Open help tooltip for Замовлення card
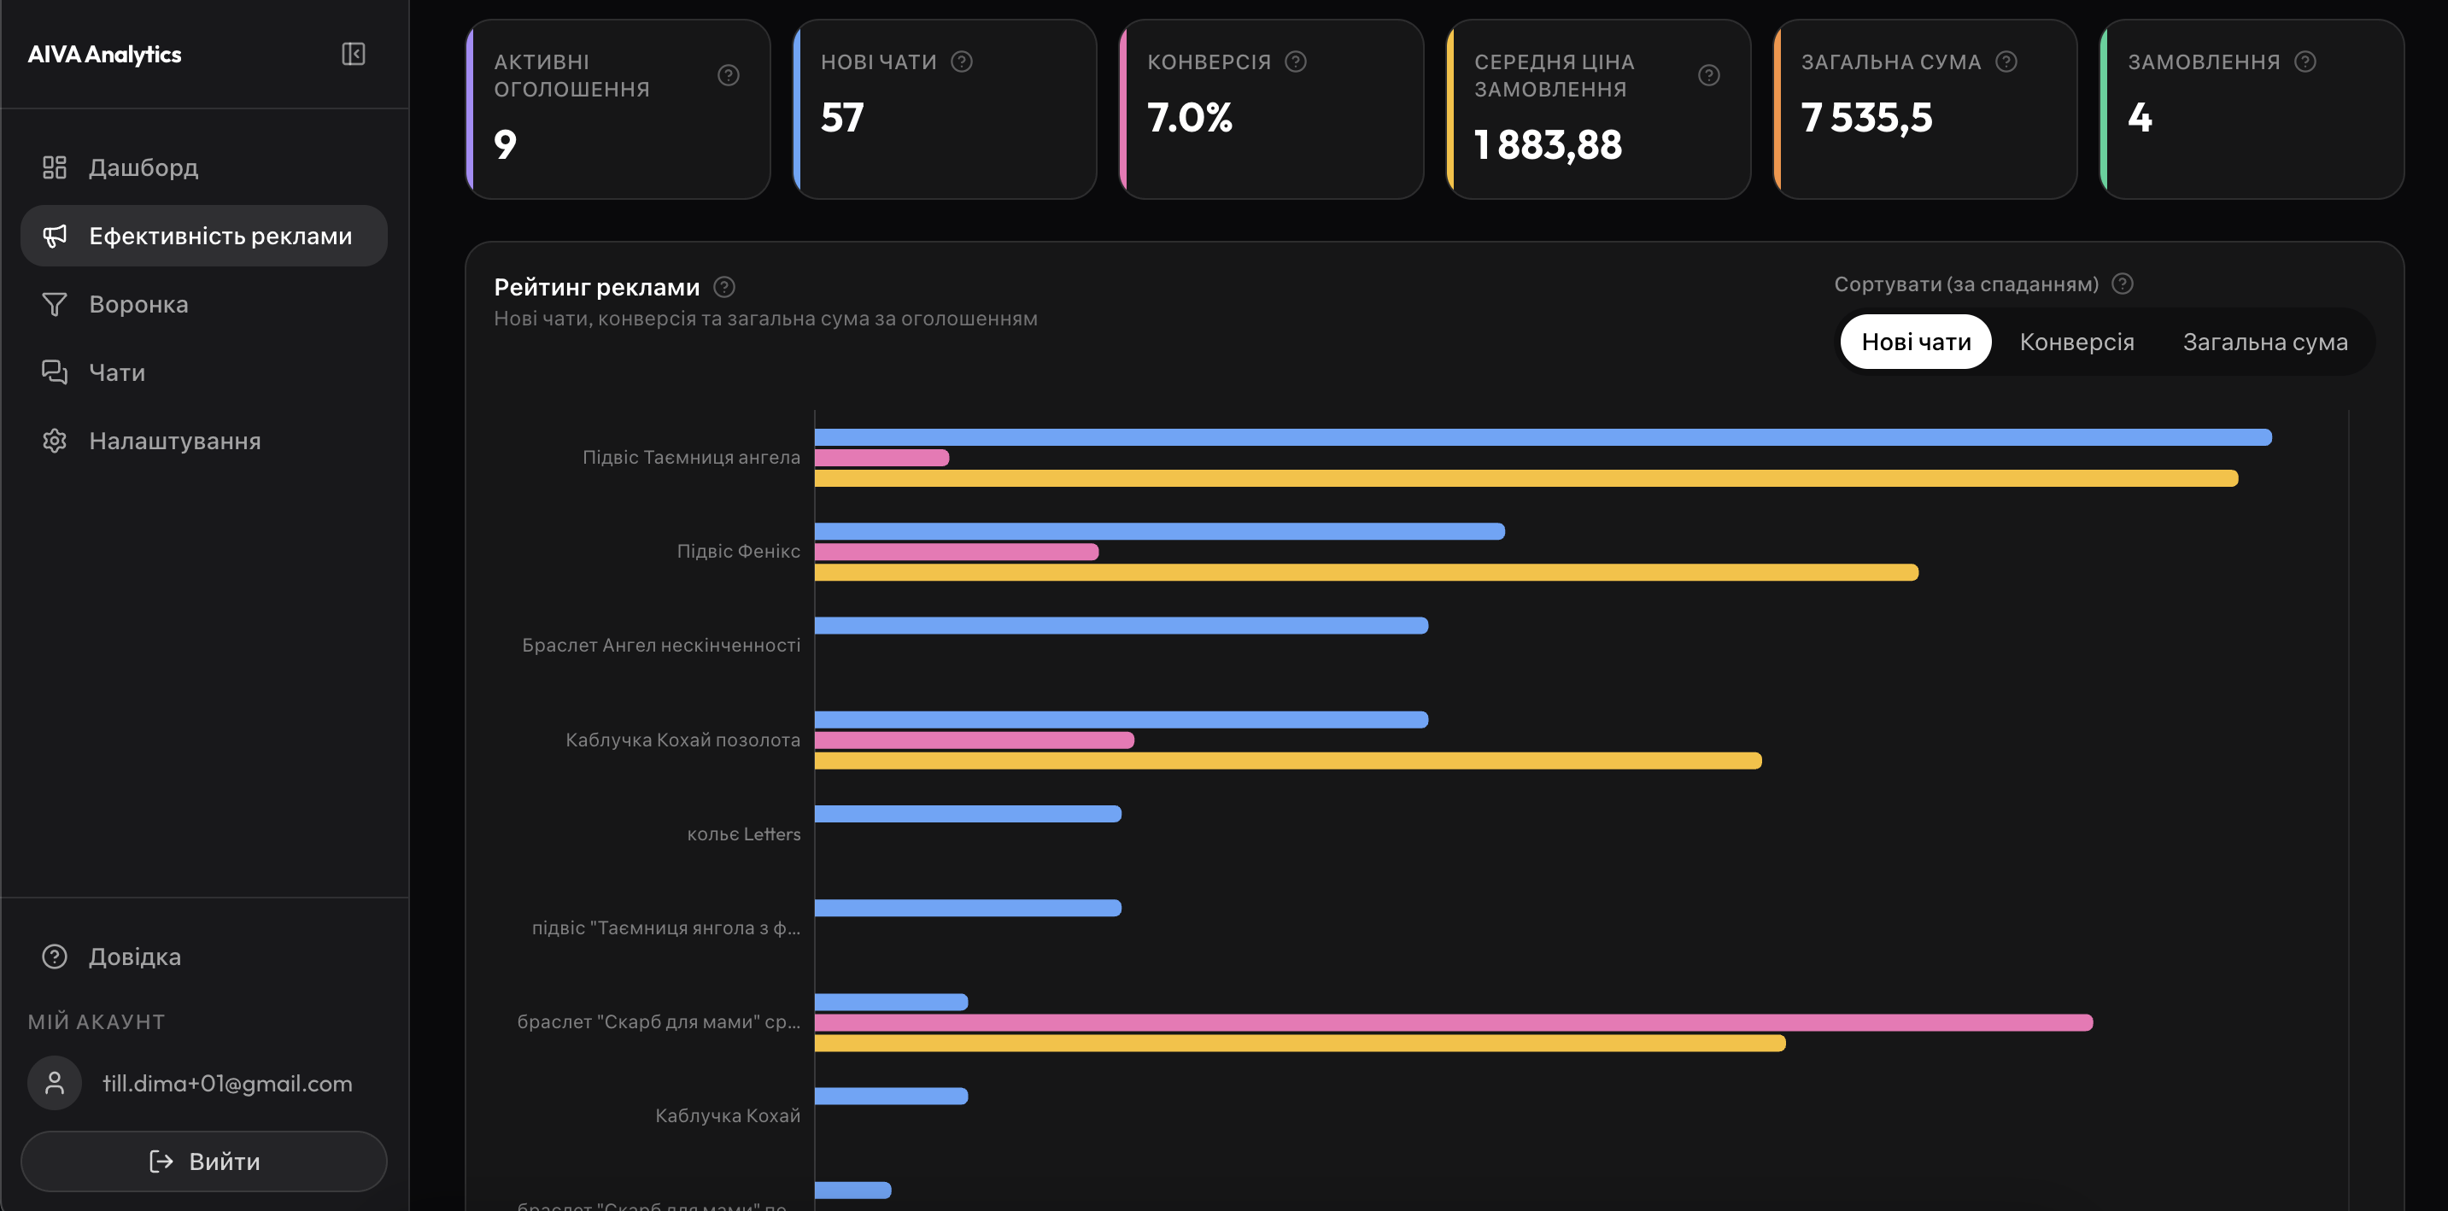This screenshot has width=2448, height=1211. tap(2305, 61)
